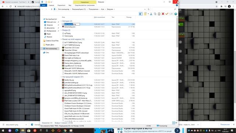The width and height of the screenshot is (236, 133).
Task: Open the Главная ribbon tab
Action: 51,5
